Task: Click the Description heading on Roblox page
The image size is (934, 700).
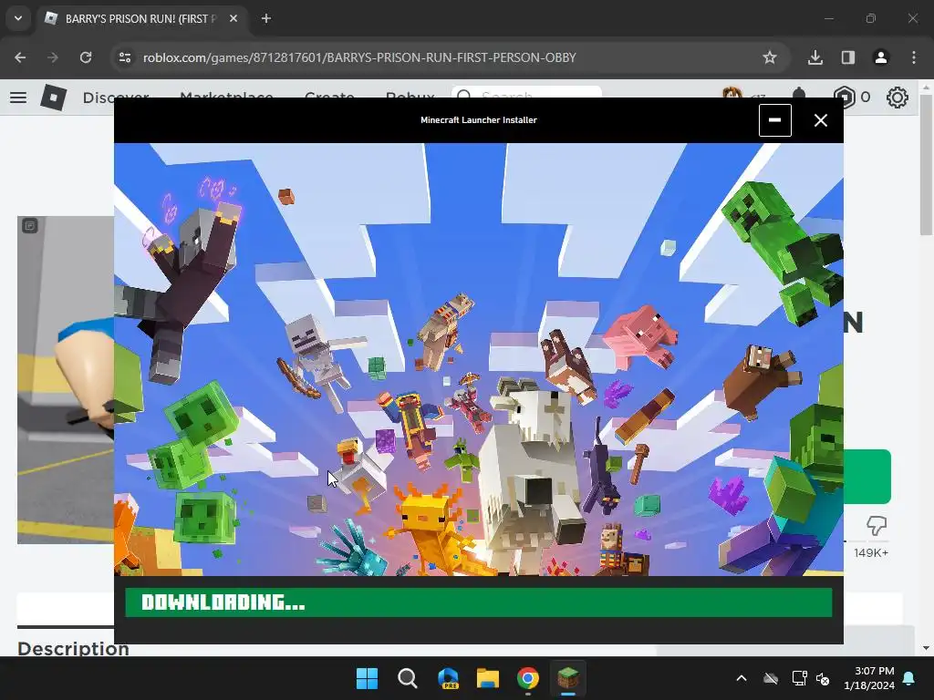Action: pos(73,649)
